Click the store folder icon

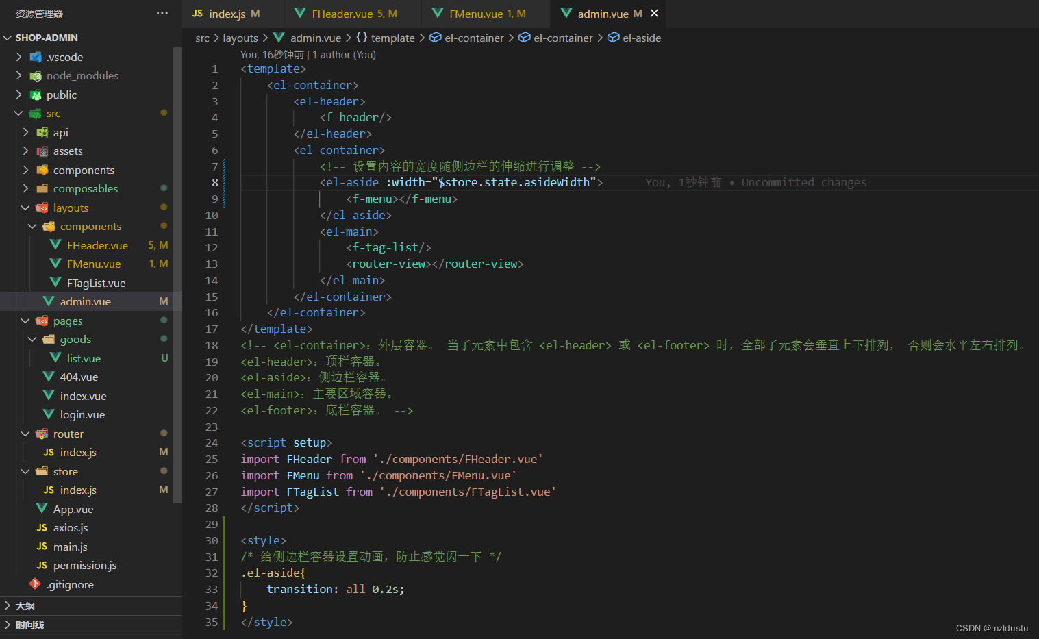[42, 471]
